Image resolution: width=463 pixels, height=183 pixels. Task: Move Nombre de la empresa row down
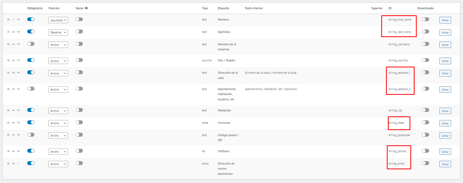tap(19, 44)
